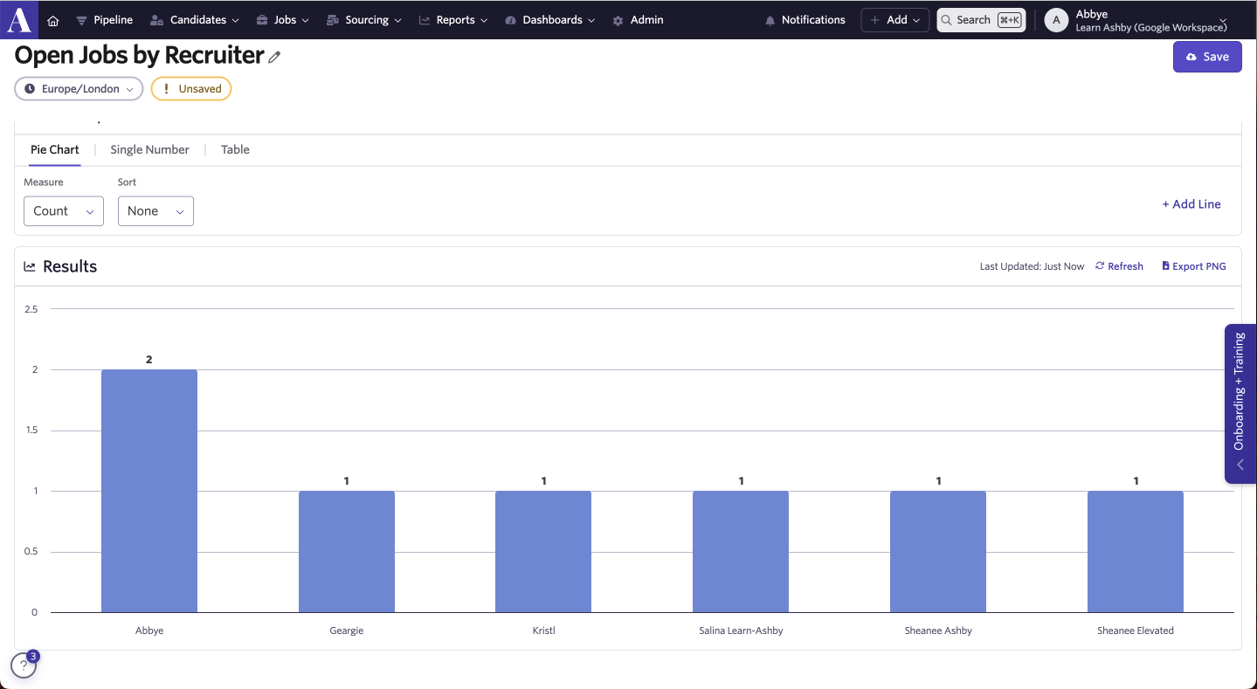Viewport: 1257px width, 689px height.
Task: Click the Add Line link
Action: tap(1191, 204)
